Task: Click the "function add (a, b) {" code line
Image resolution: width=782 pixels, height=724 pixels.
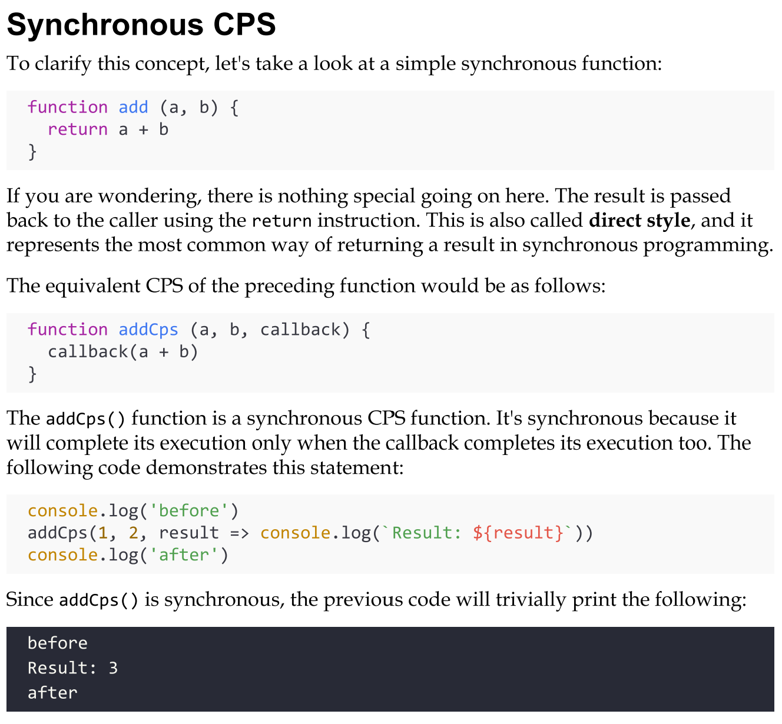Action: pyautogui.click(x=133, y=107)
